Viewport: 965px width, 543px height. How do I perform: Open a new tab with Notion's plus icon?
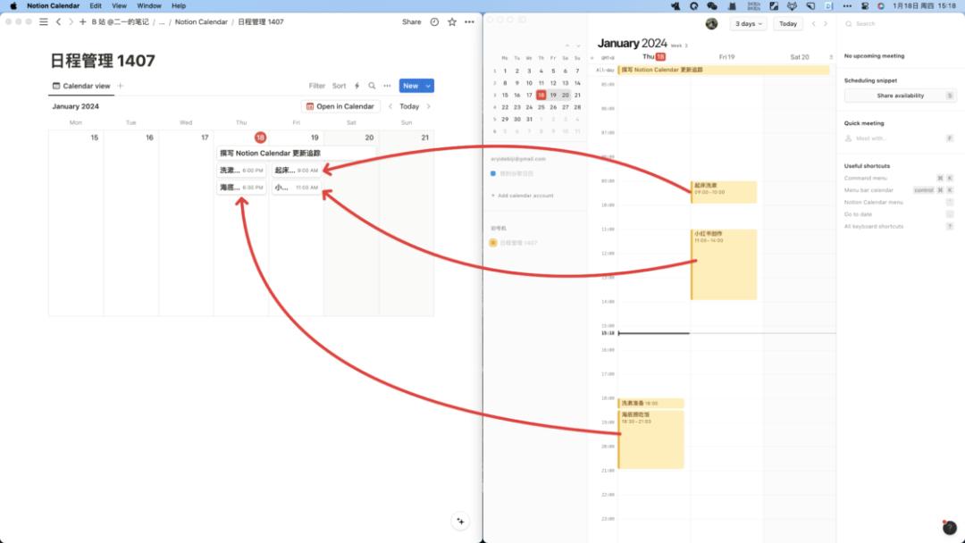pos(82,21)
